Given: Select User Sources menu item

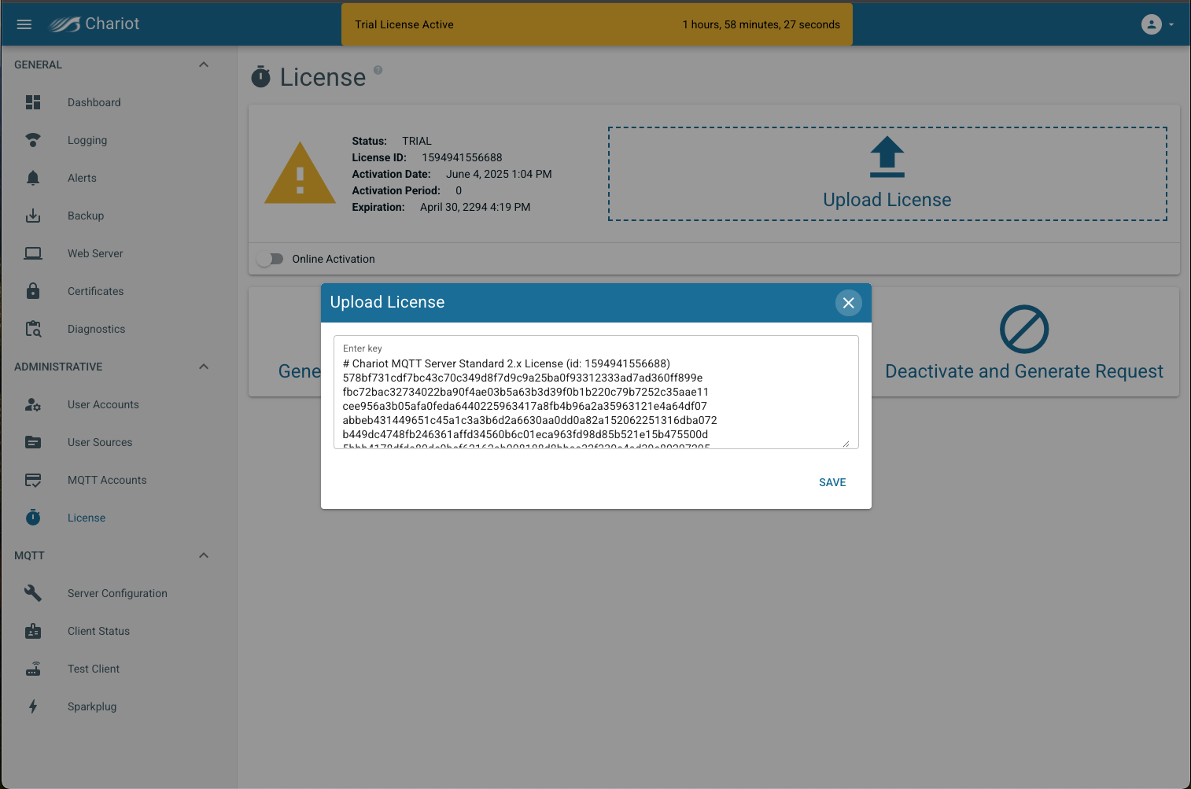Looking at the screenshot, I should click(100, 442).
